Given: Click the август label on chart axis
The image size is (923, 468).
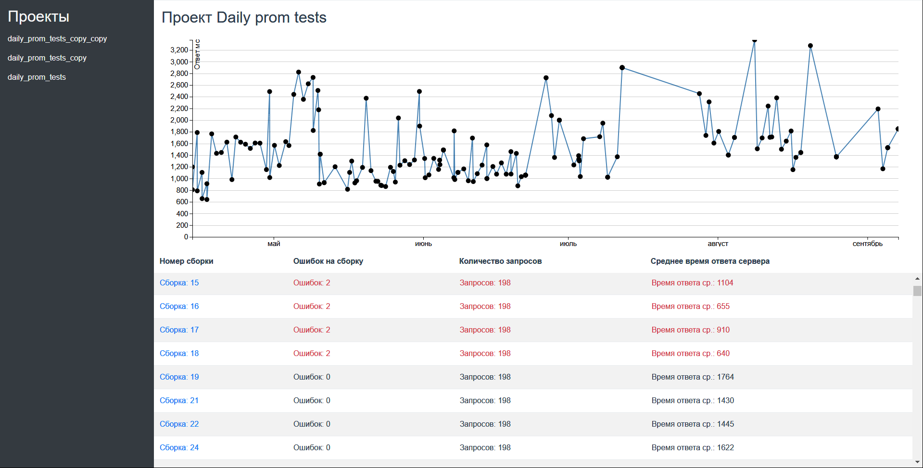Looking at the screenshot, I should 718,244.
